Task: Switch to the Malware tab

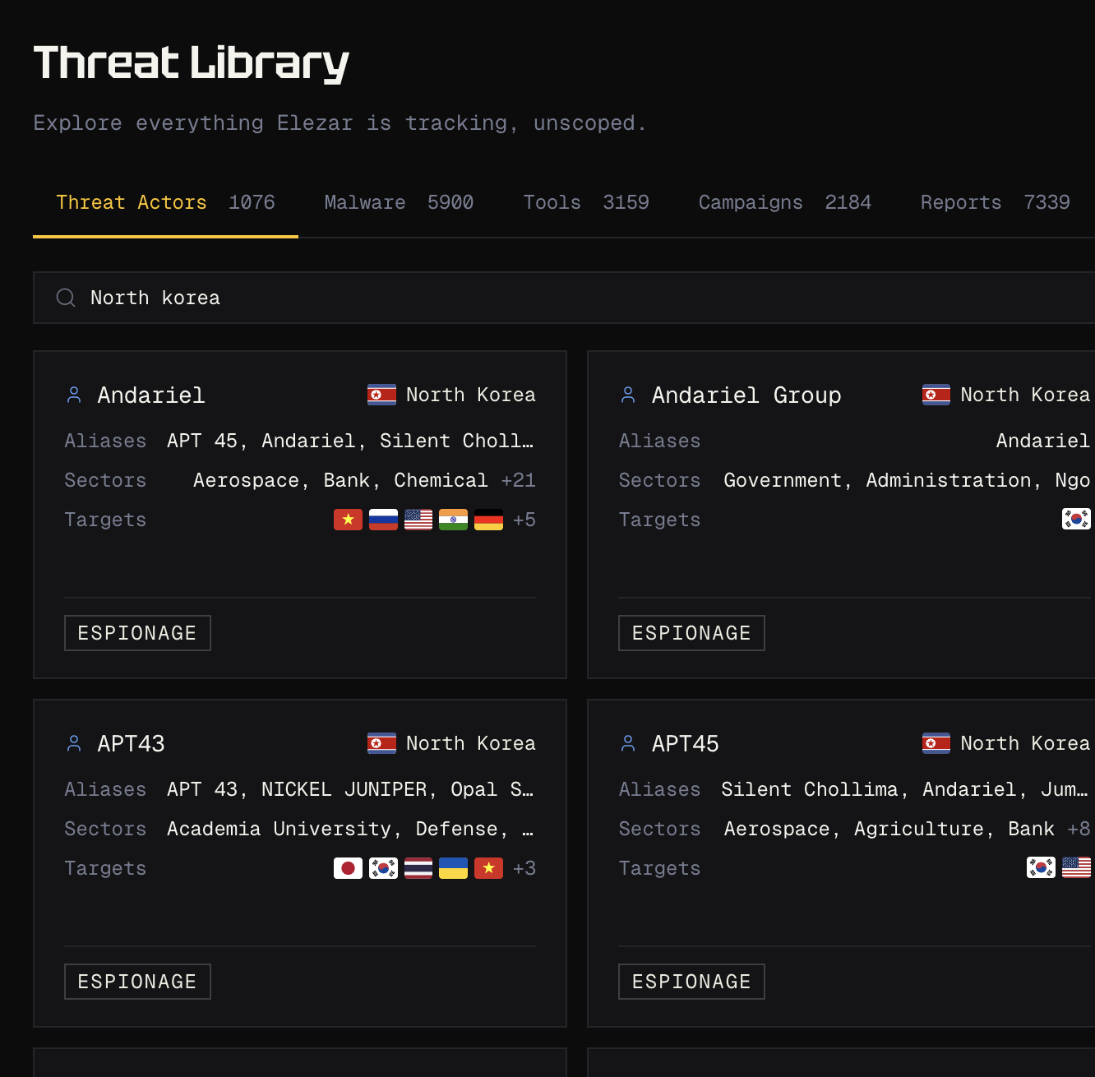Action: 399,202
